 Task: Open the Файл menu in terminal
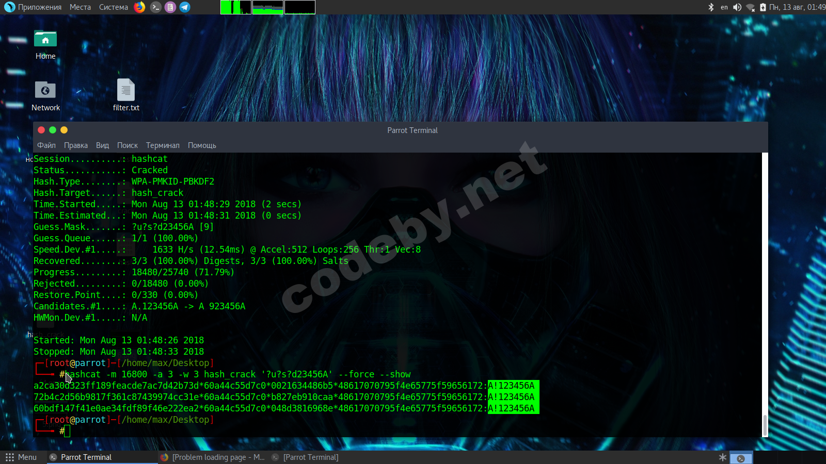tap(46, 145)
